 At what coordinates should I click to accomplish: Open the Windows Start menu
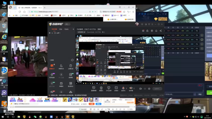coord(3,117)
